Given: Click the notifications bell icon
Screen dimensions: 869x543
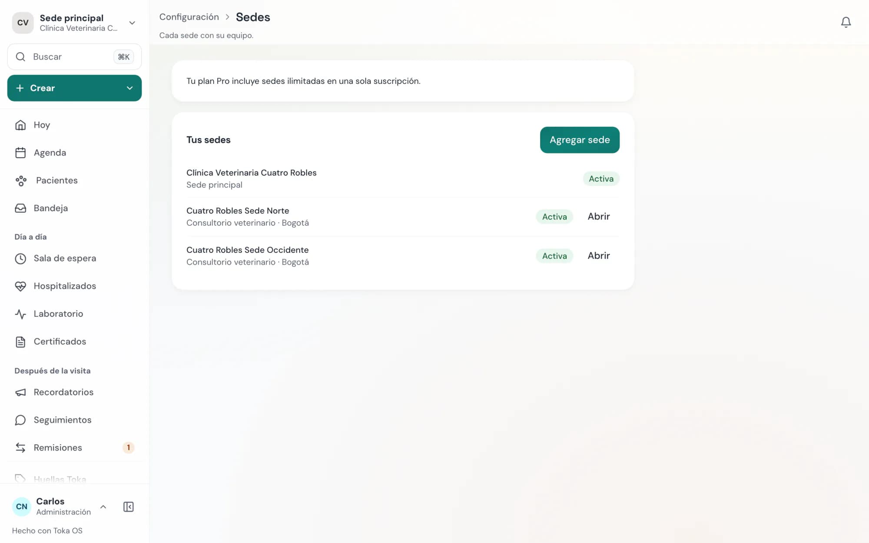Looking at the screenshot, I should click(846, 22).
